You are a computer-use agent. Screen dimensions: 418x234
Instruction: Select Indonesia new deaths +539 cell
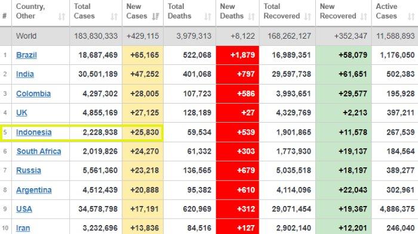pyautogui.click(x=238, y=132)
